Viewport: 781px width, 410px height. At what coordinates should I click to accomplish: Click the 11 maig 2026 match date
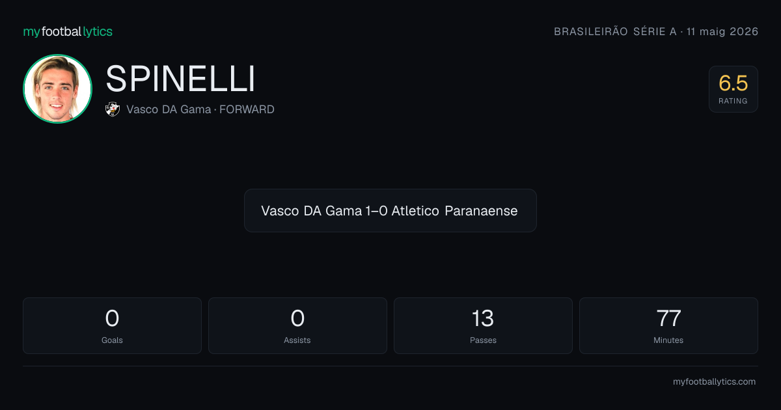(x=722, y=32)
